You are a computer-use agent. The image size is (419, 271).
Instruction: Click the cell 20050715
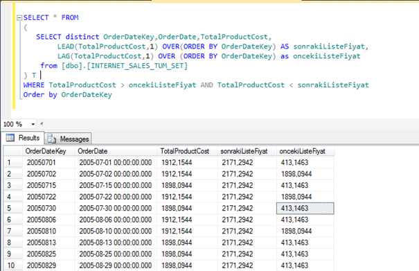click(48, 185)
